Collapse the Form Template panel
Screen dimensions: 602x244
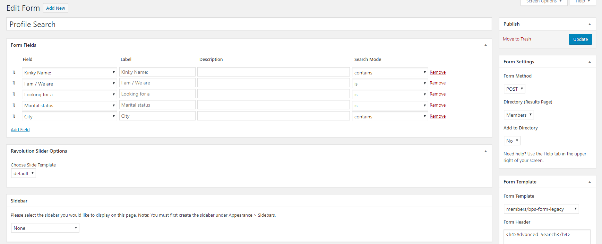tap(590, 182)
